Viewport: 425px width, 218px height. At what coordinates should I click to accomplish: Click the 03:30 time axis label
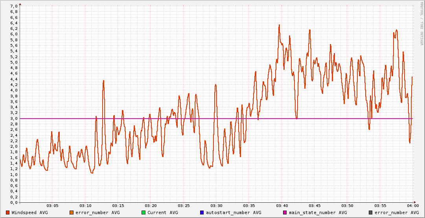[216, 206]
